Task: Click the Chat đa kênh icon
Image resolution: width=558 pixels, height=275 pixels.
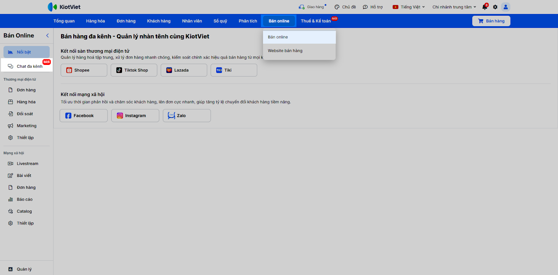Action: (x=10, y=66)
